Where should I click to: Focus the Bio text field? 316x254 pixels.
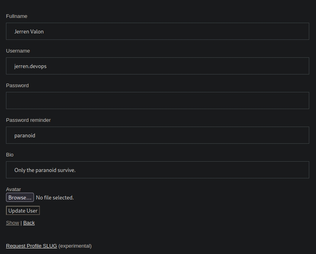pos(157,170)
